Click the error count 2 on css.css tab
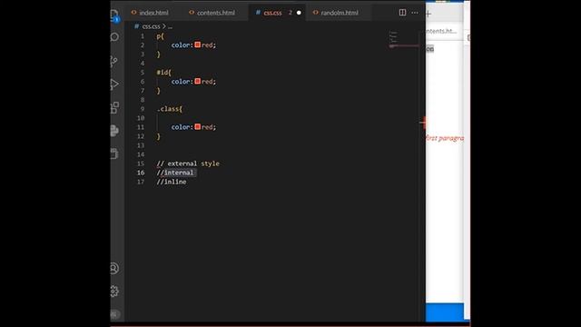The width and height of the screenshot is (581, 327). (290, 13)
